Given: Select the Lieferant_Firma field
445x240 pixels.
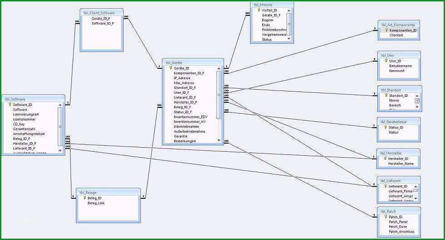Looking at the screenshot, I should pyautogui.click(x=400, y=192).
